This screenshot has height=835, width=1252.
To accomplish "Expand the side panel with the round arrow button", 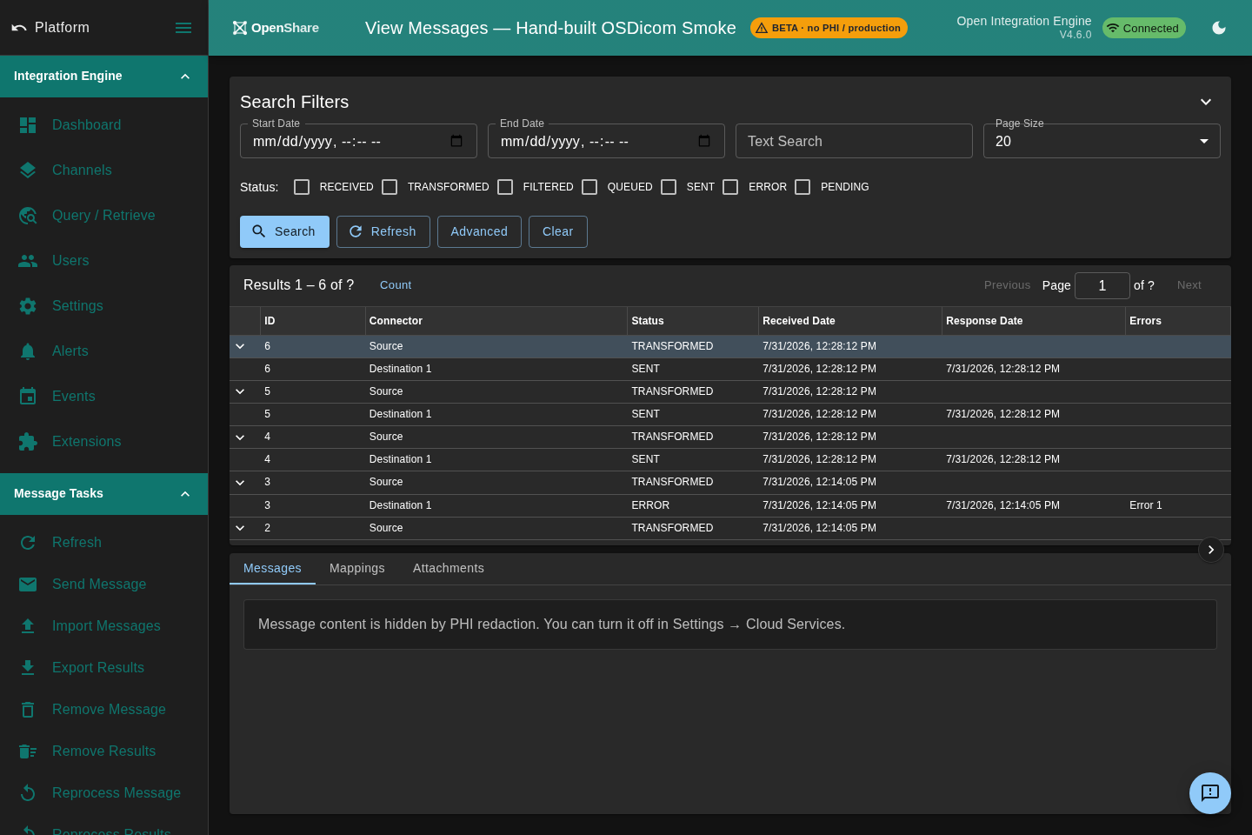I will 1211,550.
